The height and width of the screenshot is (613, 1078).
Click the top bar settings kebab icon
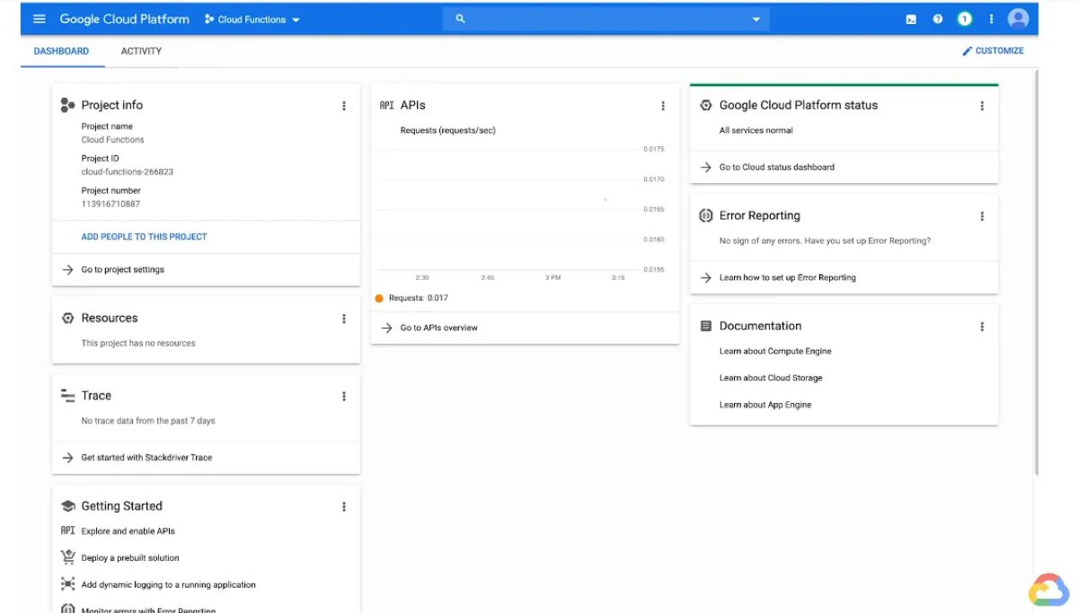992,19
